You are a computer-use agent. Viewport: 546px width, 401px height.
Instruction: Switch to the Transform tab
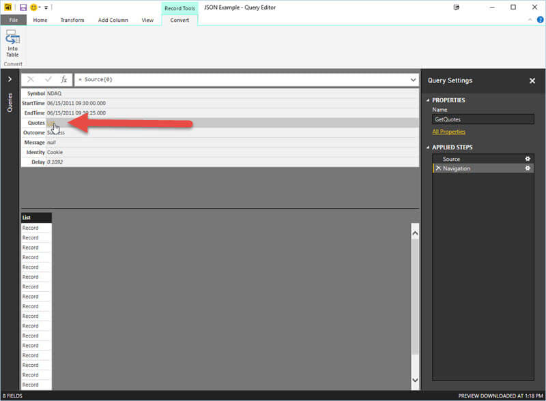pyautogui.click(x=72, y=20)
